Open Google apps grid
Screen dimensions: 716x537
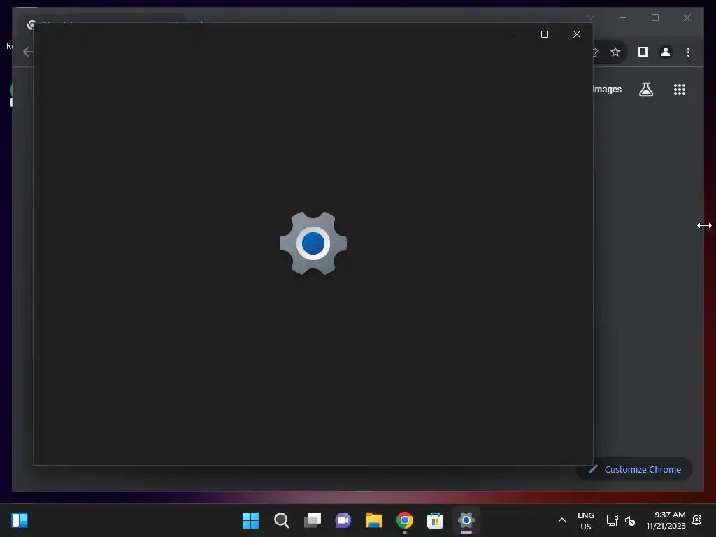(x=680, y=89)
